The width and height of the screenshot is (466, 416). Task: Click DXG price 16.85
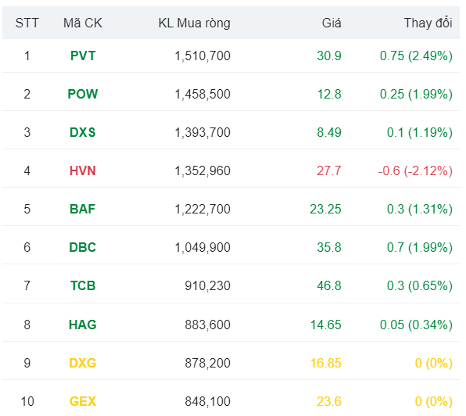(326, 363)
